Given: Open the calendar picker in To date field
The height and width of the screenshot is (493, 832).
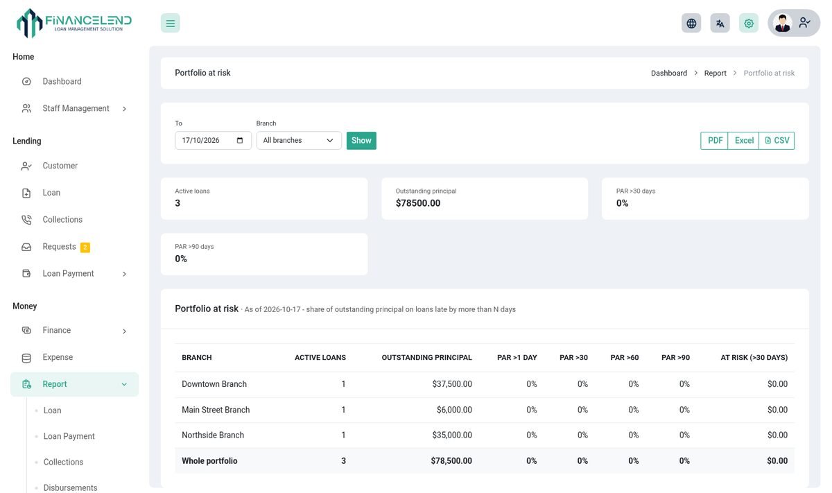Looking at the screenshot, I should point(240,140).
